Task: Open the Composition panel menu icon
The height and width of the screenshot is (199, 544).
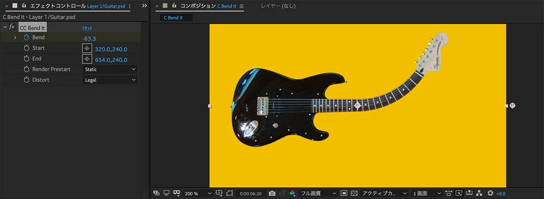Action: (x=242, y=6)
